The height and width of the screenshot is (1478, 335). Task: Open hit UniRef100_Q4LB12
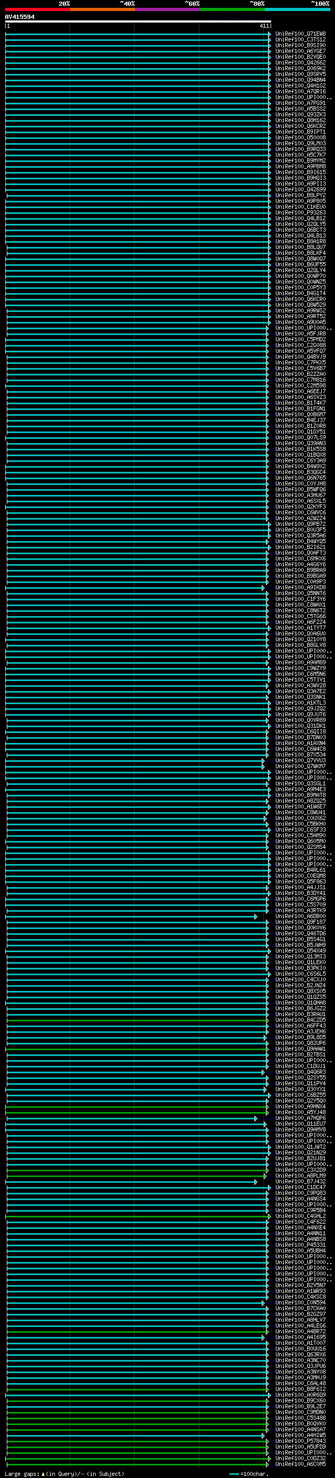(x=300, y=219)
